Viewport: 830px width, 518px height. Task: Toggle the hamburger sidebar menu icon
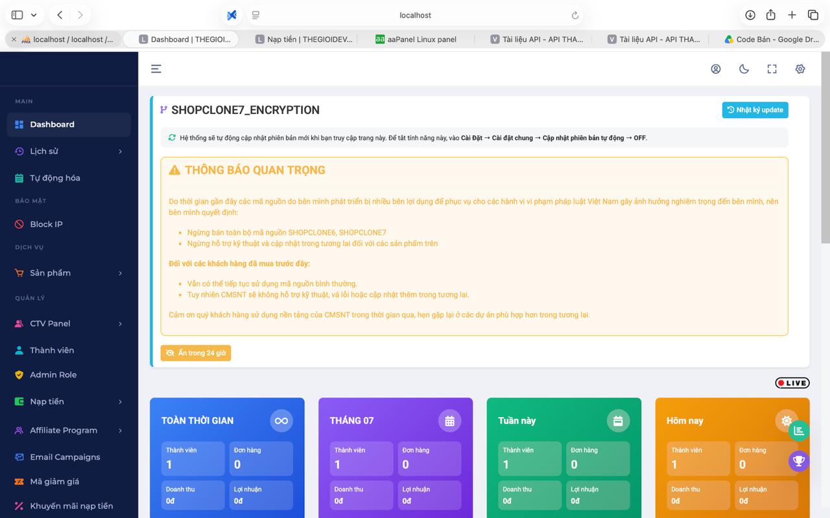[x=156, y=69]
